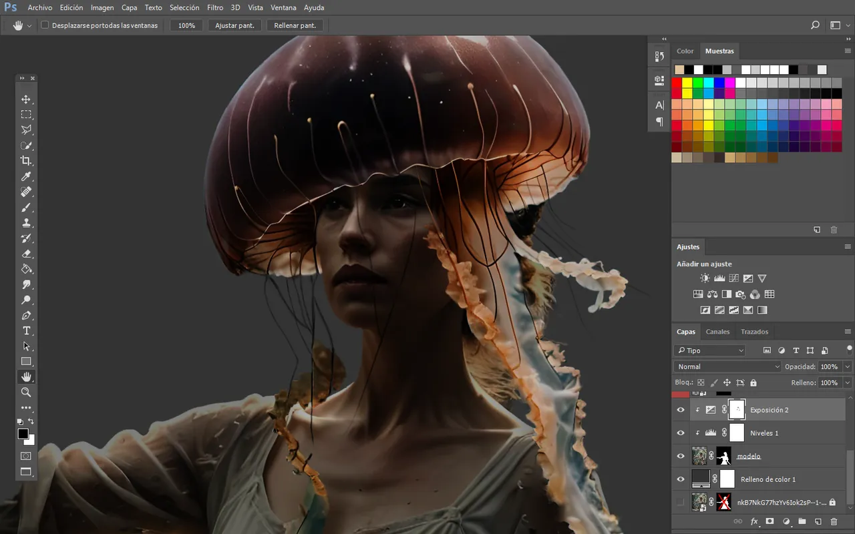Select the History Brush tool
The image size is (855, 534).
(x=26, y=238)
